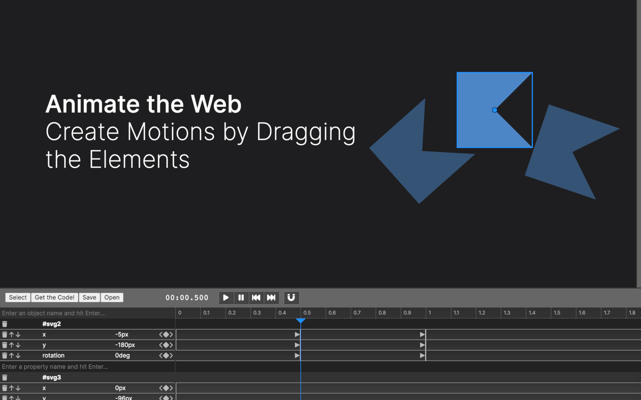
Task: Select the #svg3 object label
Action: point(52,377)
